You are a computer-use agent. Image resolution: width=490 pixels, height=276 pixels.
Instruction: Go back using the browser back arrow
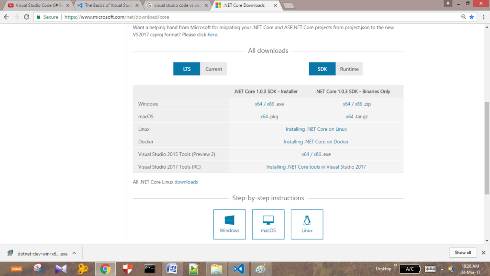(x=7, y=17)
